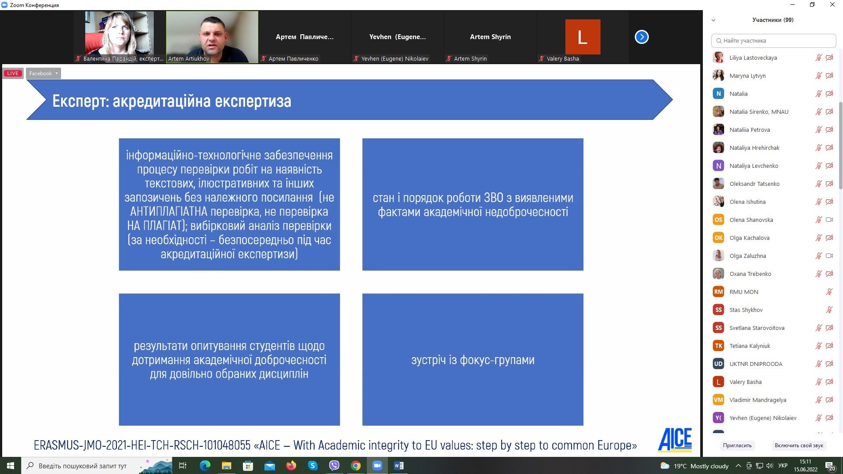Click Oxana Trebenko's avatar photo
Viewport: 843px width, 474px height.
[718, 274]
